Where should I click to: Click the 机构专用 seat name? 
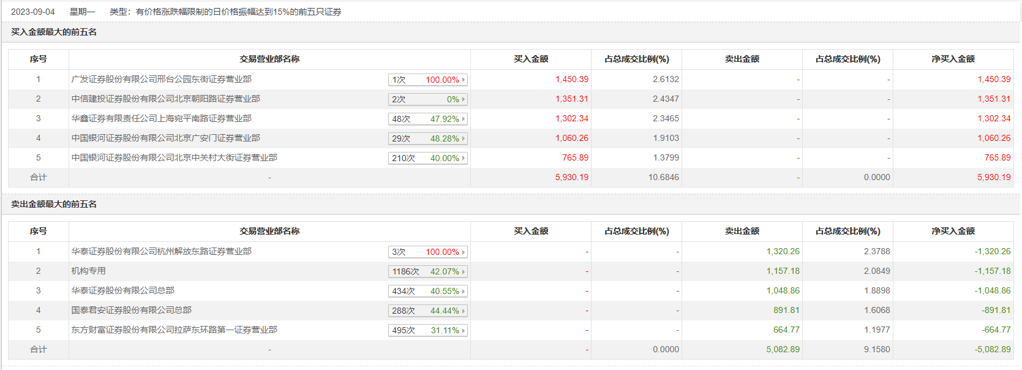pos(88,271)
